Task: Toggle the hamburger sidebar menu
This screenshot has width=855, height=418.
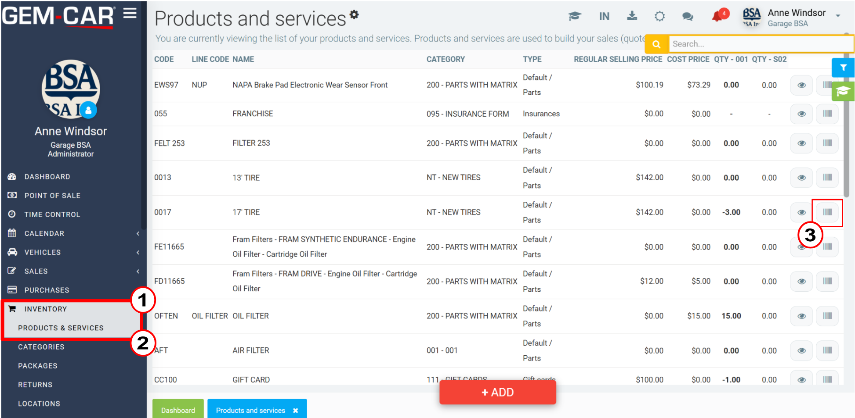Action: pyautogui.click(x=130, y=13)
